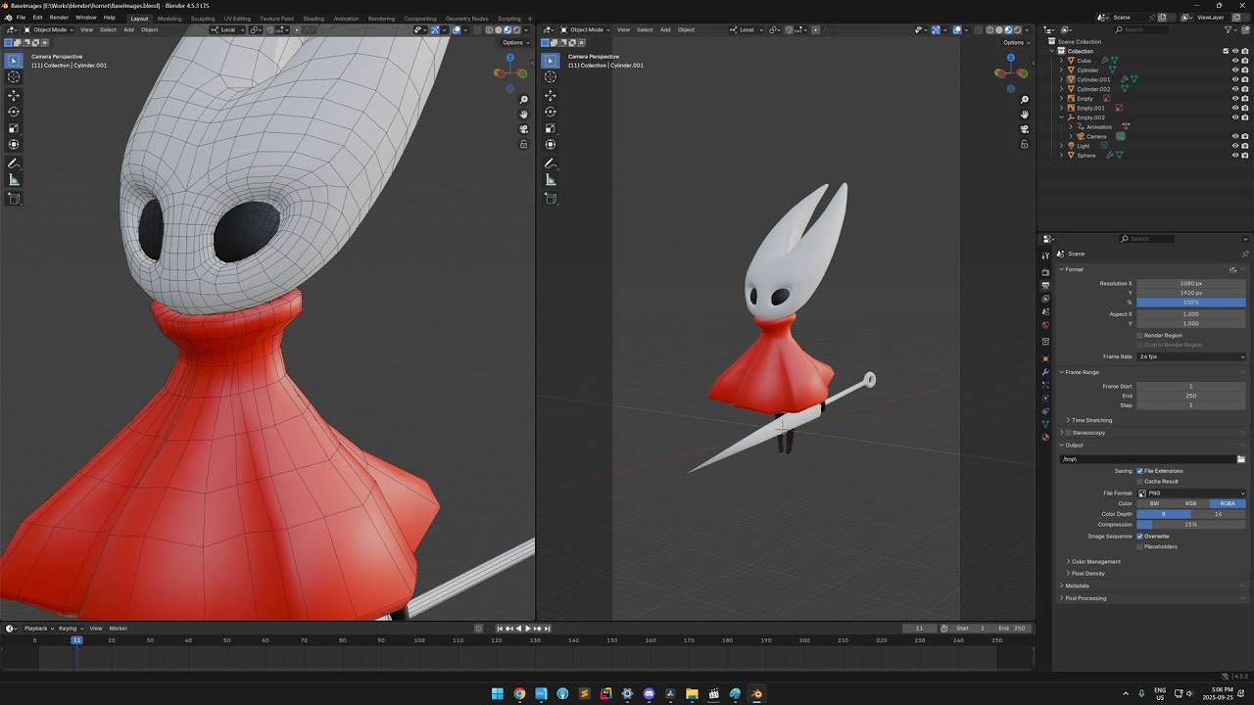Select the Move tool in left viewport
Viewport: 1254px width, 705px height.
click(14, 96)
